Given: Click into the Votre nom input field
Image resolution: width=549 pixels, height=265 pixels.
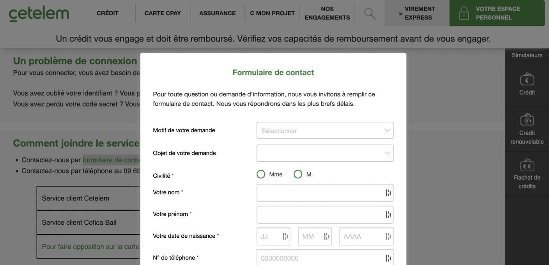Looking at the screenshot, I should tap(325, 193).
